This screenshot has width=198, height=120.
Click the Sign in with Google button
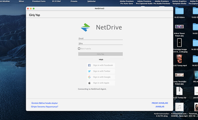click(x=101, y=77)
